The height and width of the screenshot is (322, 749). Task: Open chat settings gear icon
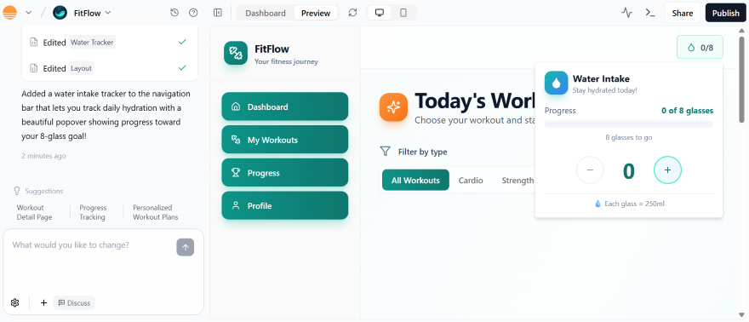[x=14, y=302]
